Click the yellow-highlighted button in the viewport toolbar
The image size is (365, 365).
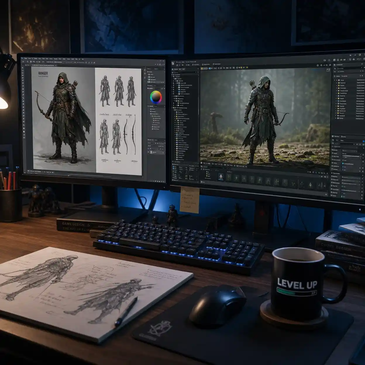tap(204, 68)
